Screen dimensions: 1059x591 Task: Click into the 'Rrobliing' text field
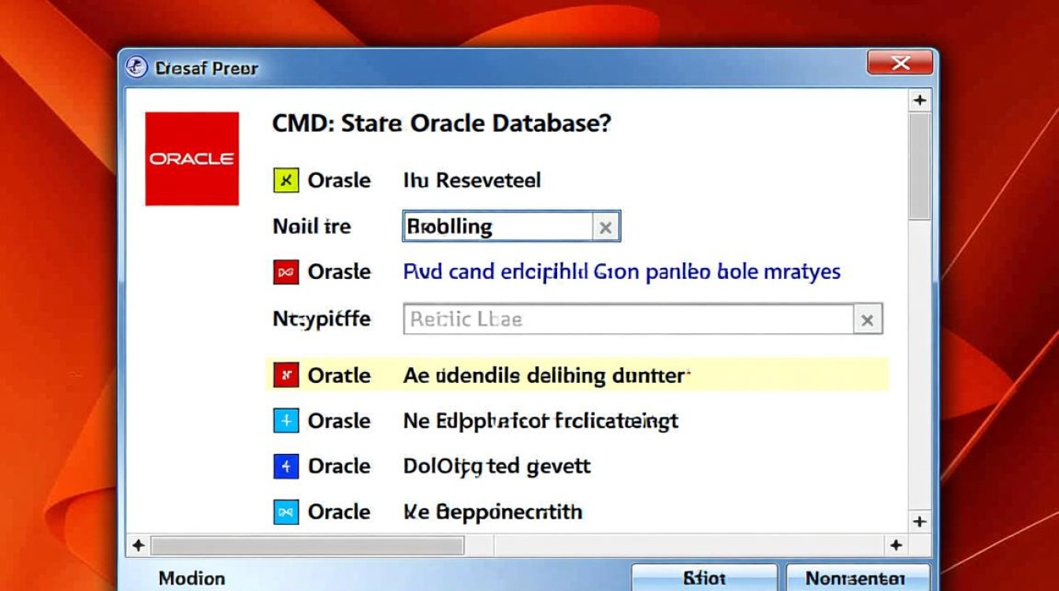(498, 227)
